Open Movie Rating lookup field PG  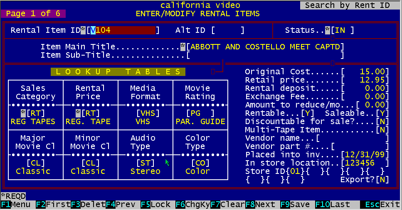pyautogui.click(x=200, y=113)
